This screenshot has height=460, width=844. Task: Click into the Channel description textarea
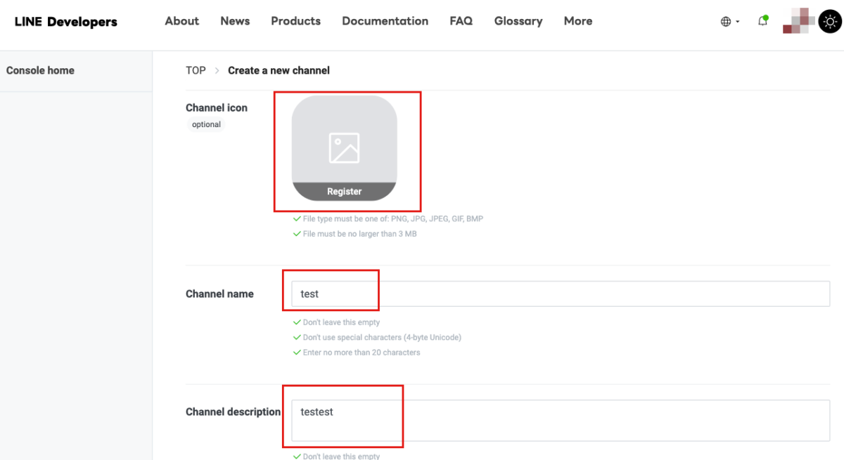[561, 420]
